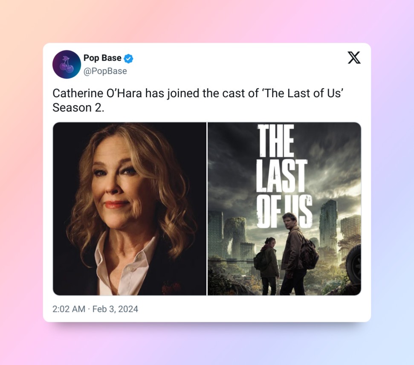This screenshot has width=414, height=365.
Task: Click the white divider between the two images
Action: [x=207, y=209]
